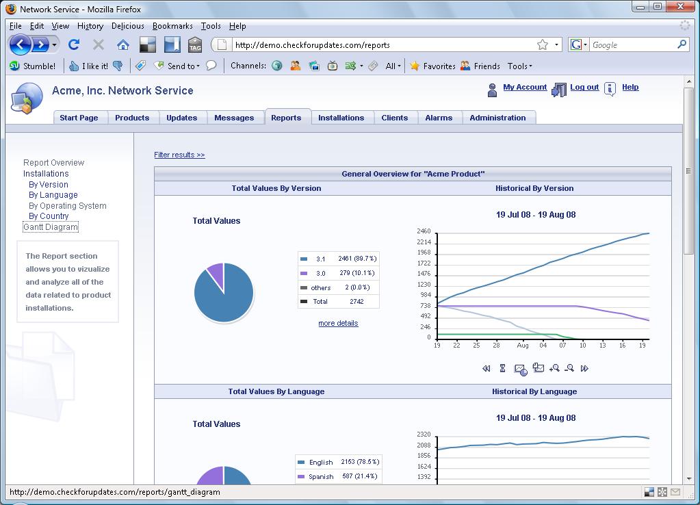The height and width of the screenshot is (505, 700).
Task: Click the chart zoom out magnifier icon
Action: pos(569,368)
